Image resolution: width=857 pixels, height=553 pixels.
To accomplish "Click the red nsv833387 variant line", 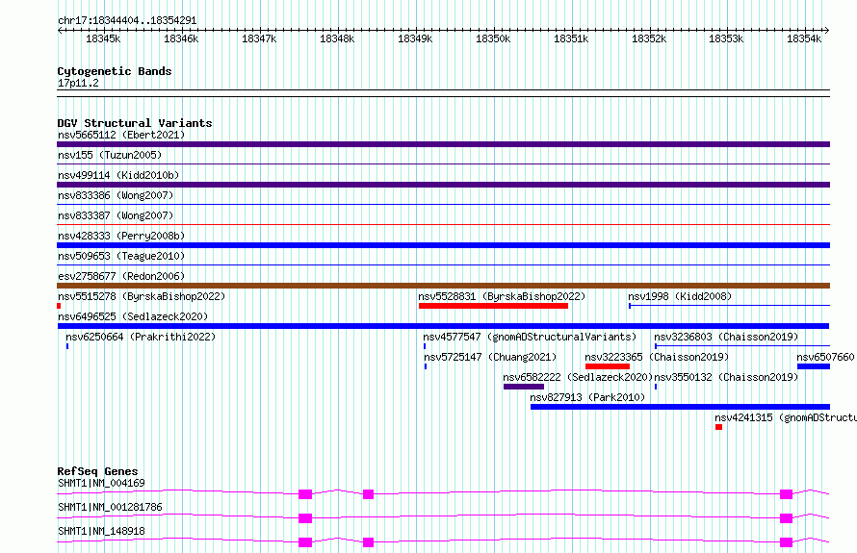I will [443, 224].
